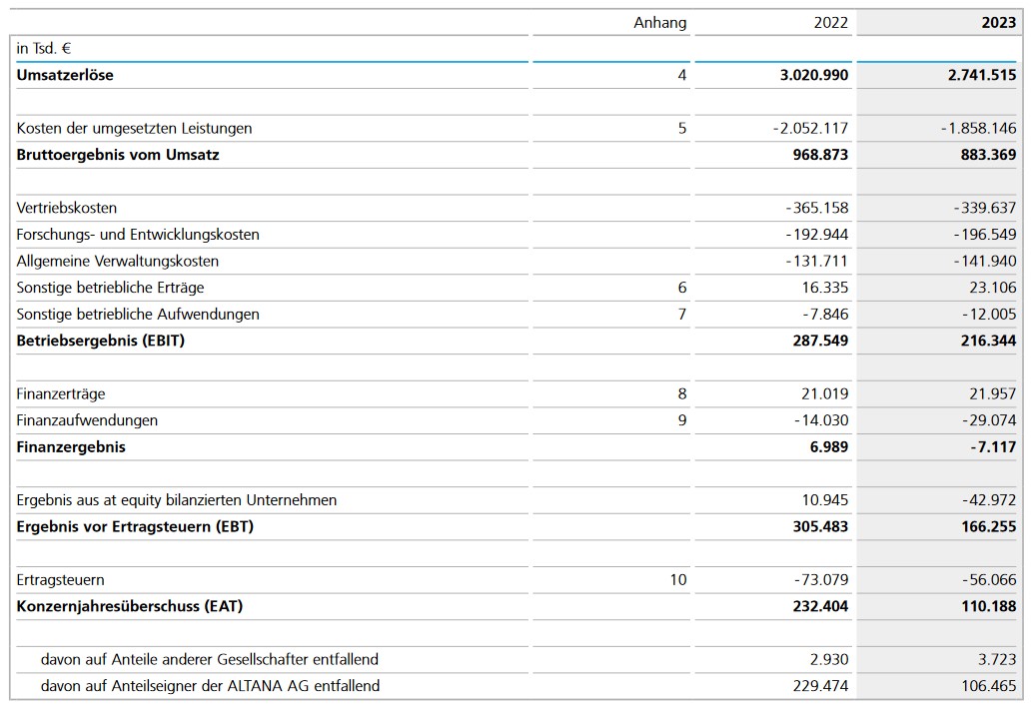Image resolution: width=1031 pixels, height=712 pixels.
Task: Select the Anhang column header
Action: [659, 22]
